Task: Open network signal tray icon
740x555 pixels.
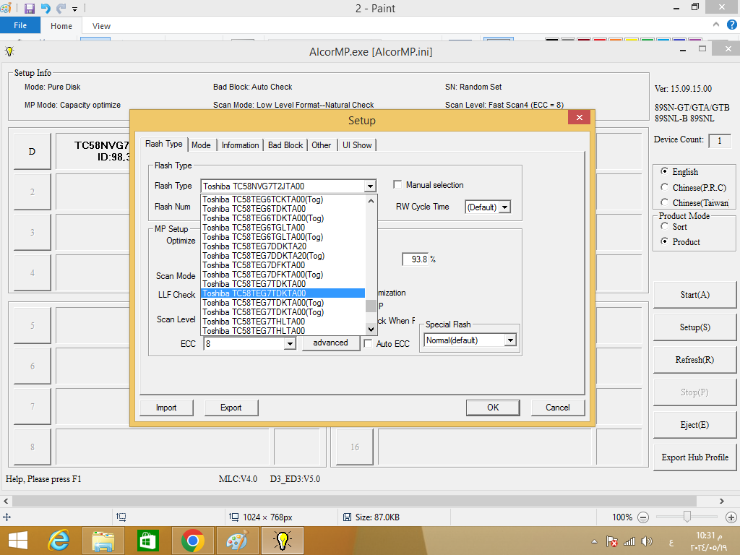Action: point(629,541)
